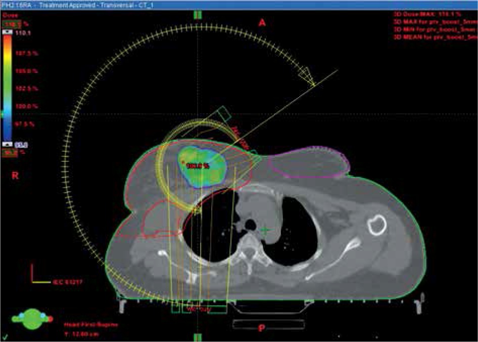This screenshot has height=342, width=478.
Task: Click the green plane marker at top center
Action: pos(198,14)
